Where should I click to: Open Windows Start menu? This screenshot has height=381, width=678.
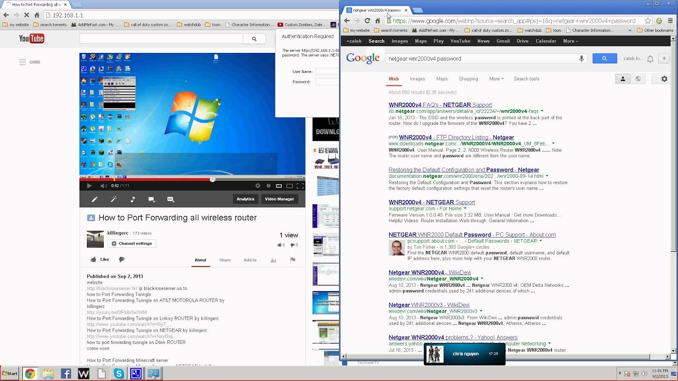[10, 374]
